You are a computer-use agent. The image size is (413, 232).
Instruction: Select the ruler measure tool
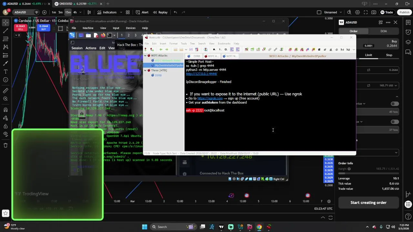coord(5,91)
